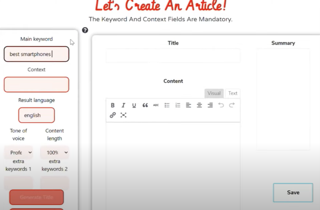Image resolution: width=320 pixels, height=210 pixels.
Task: Toggle bold formatting in the editor
Action: (x=113, y=105)
